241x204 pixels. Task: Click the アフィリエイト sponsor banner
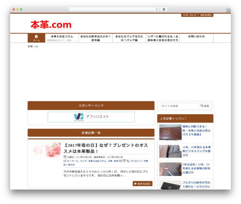pos(91,117)
